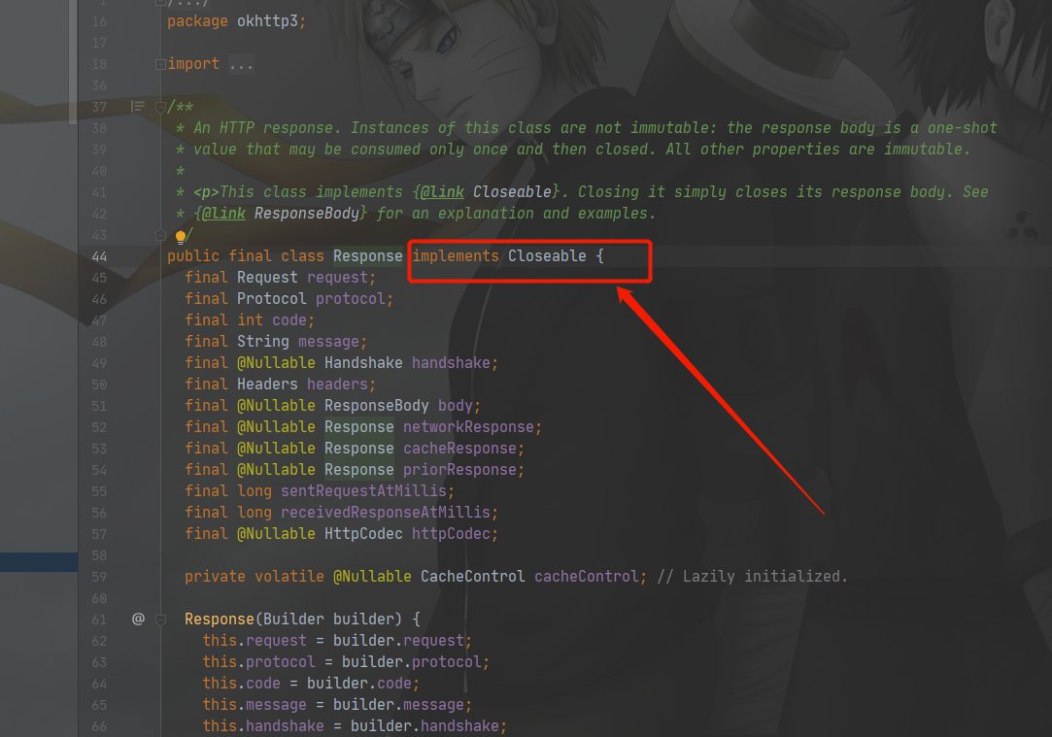This screenshot has height=737, width=1052.
Task: Click the cacheControl field on line 59
Action: click(x=587, y=577)
